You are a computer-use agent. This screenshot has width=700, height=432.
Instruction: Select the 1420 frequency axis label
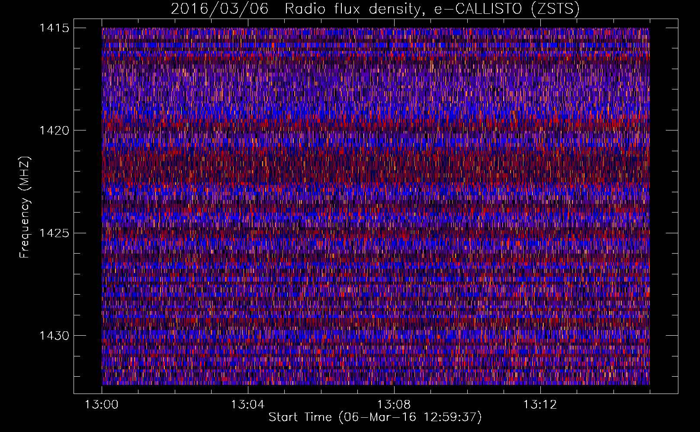click(x=54, y=130)
